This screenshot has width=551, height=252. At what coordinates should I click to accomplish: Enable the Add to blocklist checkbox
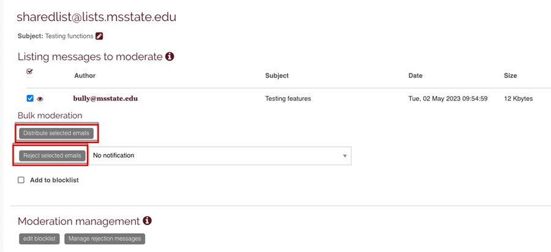click(x=21, y=180)
